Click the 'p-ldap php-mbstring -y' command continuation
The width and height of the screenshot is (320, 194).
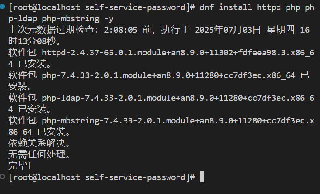tap(61, 19)
